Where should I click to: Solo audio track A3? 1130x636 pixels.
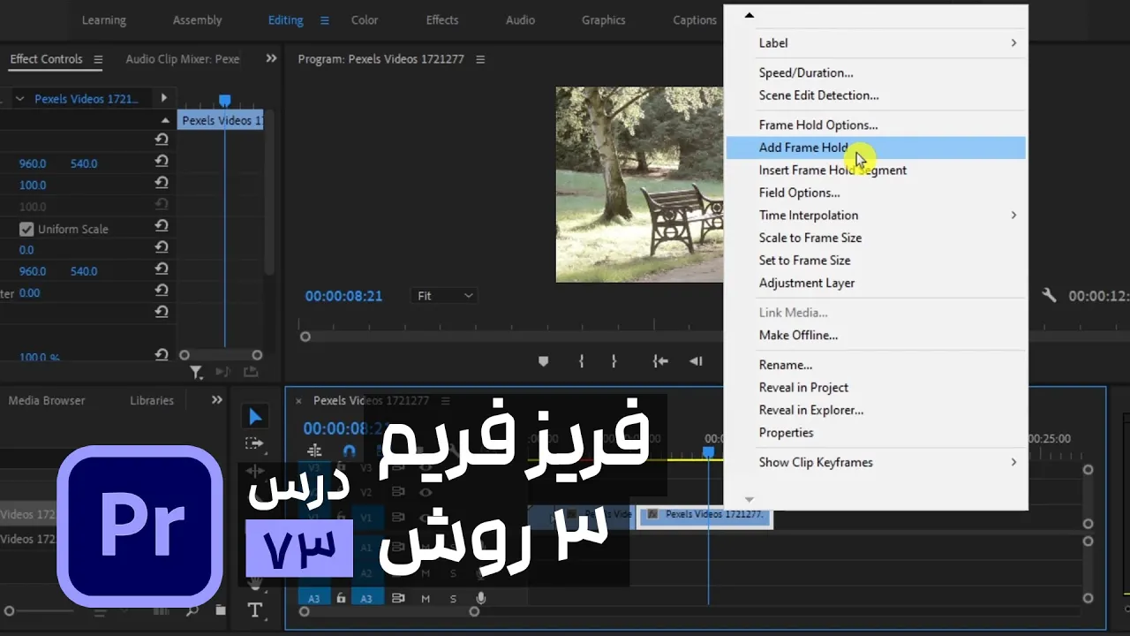tap(454, 598)
